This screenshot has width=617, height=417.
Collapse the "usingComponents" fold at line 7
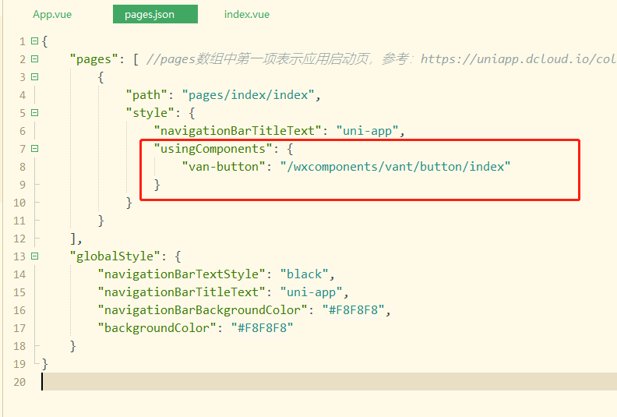tap(34, 149)
